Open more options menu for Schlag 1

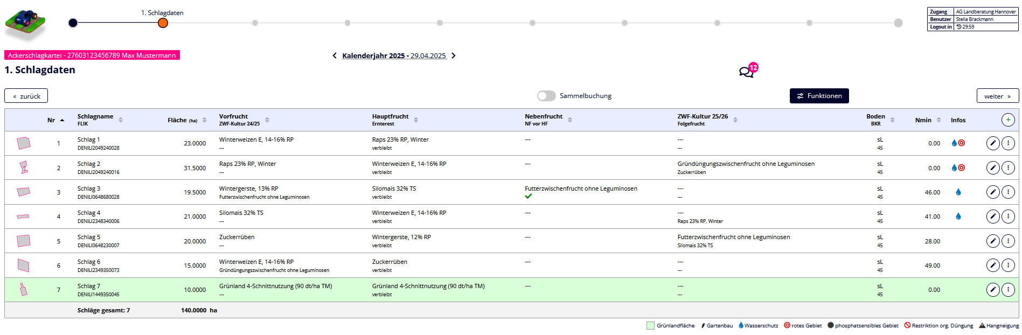click(1008, 143)
